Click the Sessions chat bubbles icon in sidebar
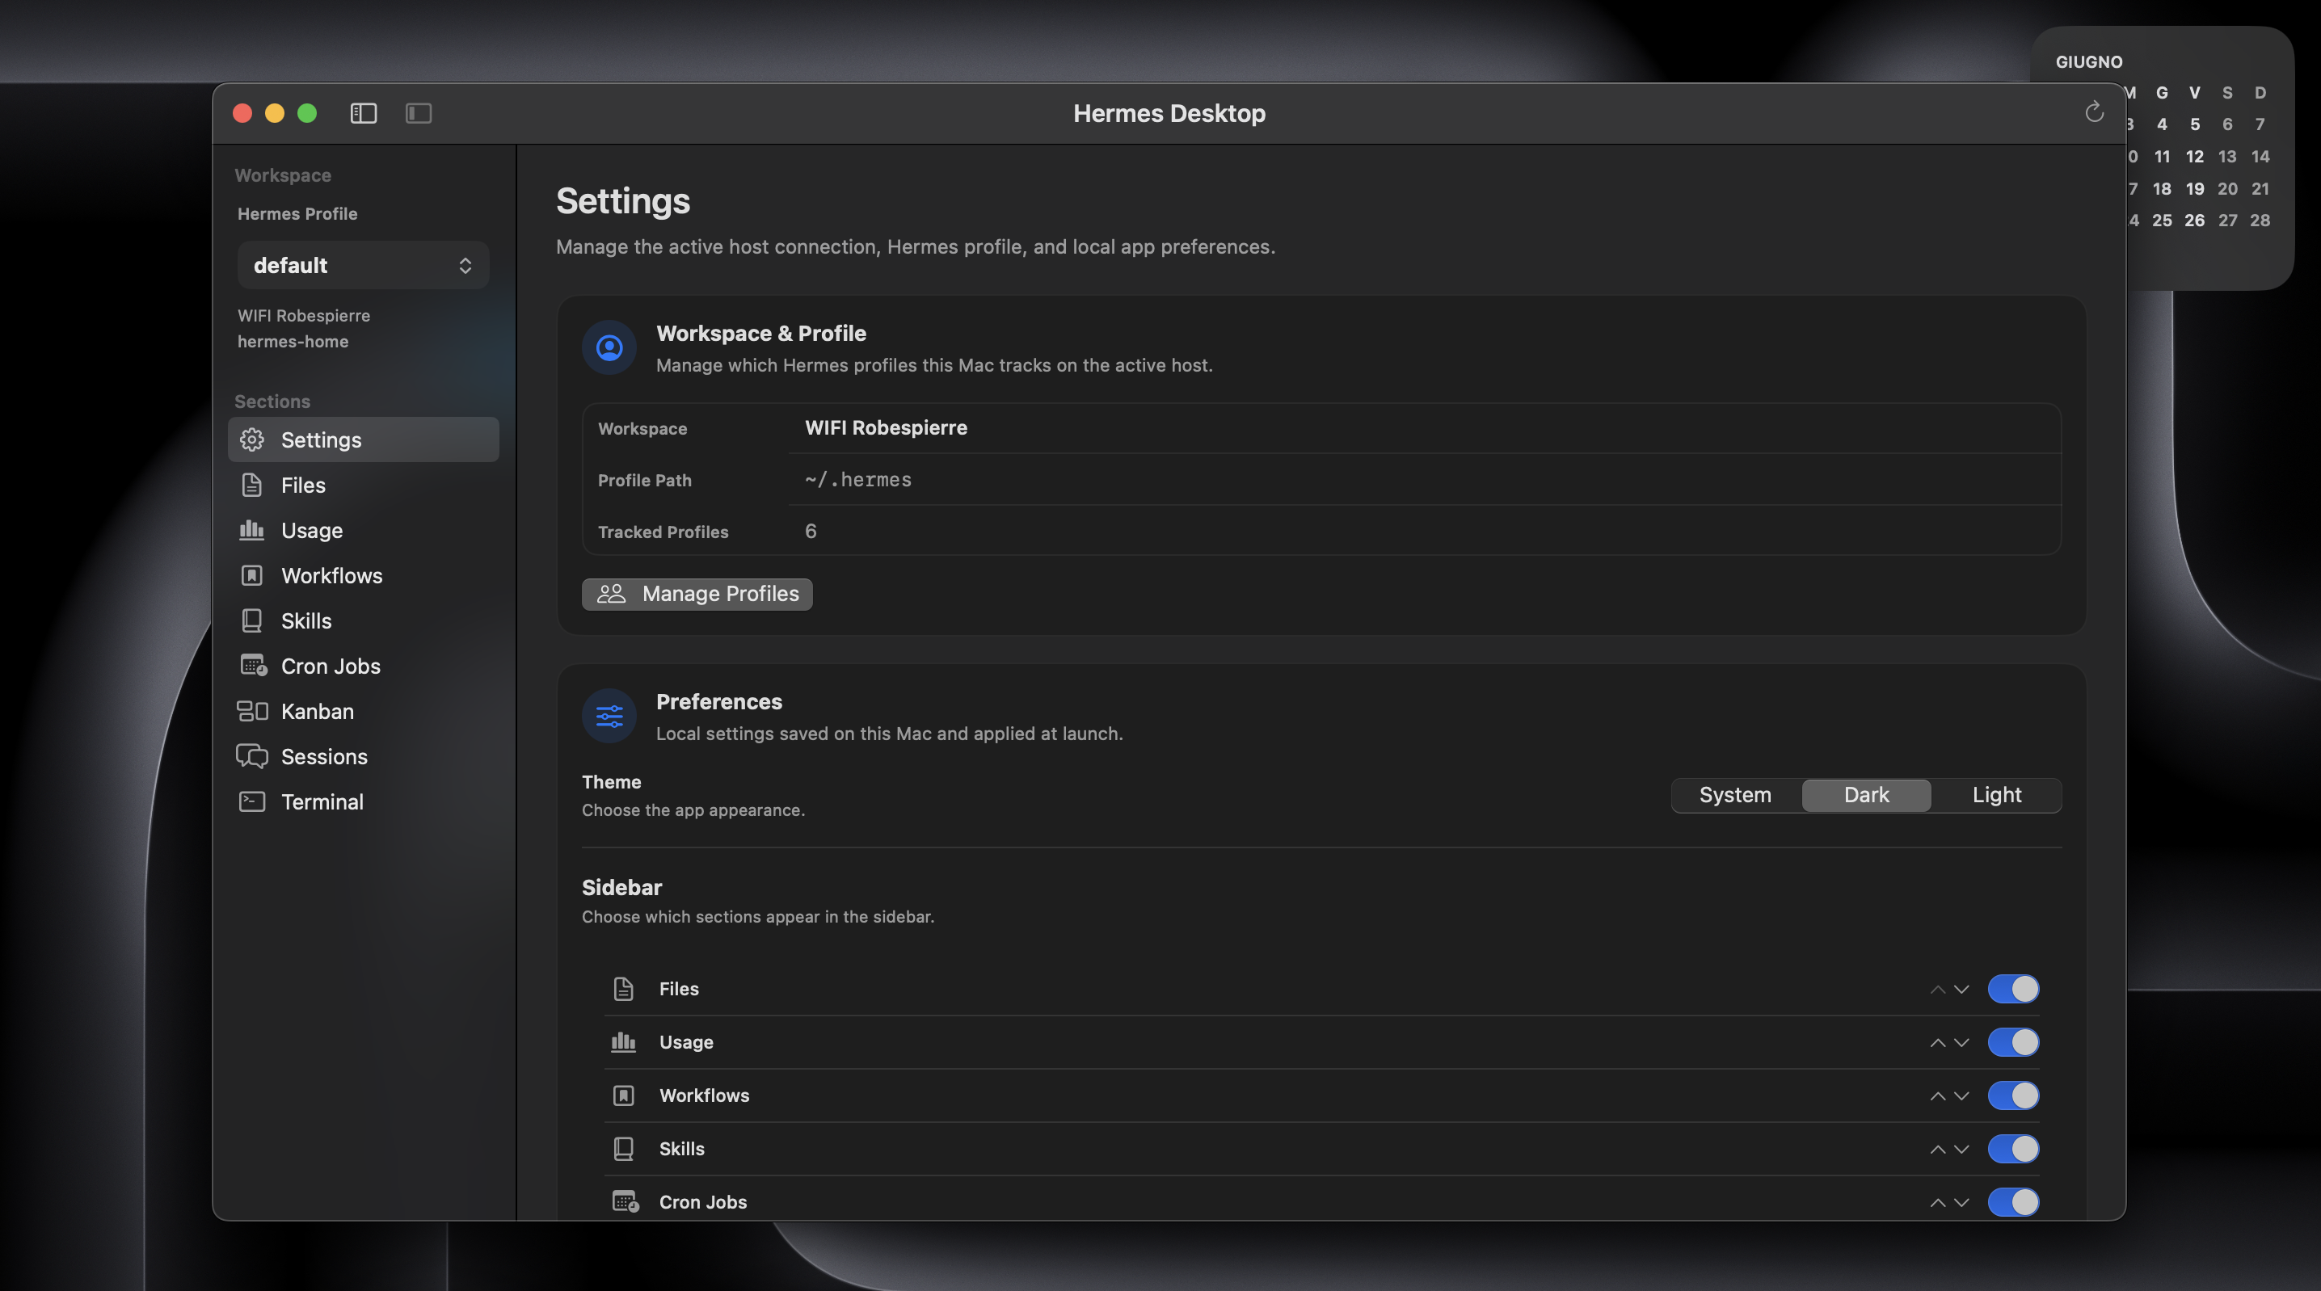Screen dimensions: 2321x1291 252,756
